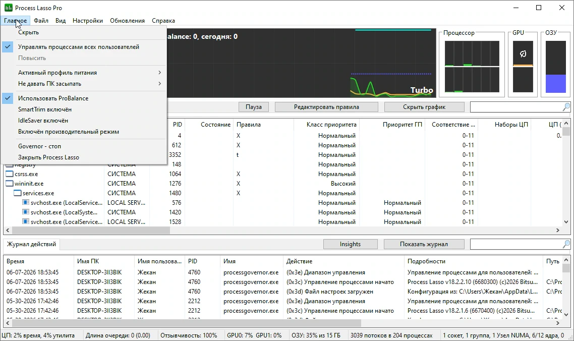Viewport: 574px width, 341px height.
Task: Open the Обновления menu
Action: pyautogui.click(x=127, y=21)
